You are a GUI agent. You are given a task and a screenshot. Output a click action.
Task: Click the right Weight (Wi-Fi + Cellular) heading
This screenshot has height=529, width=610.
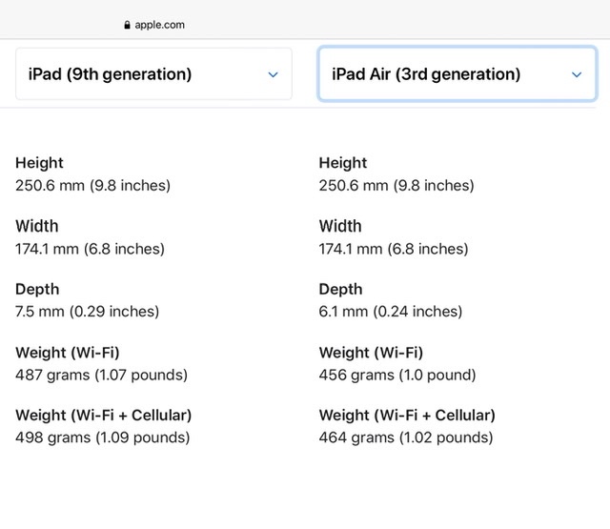click(407, 415)
